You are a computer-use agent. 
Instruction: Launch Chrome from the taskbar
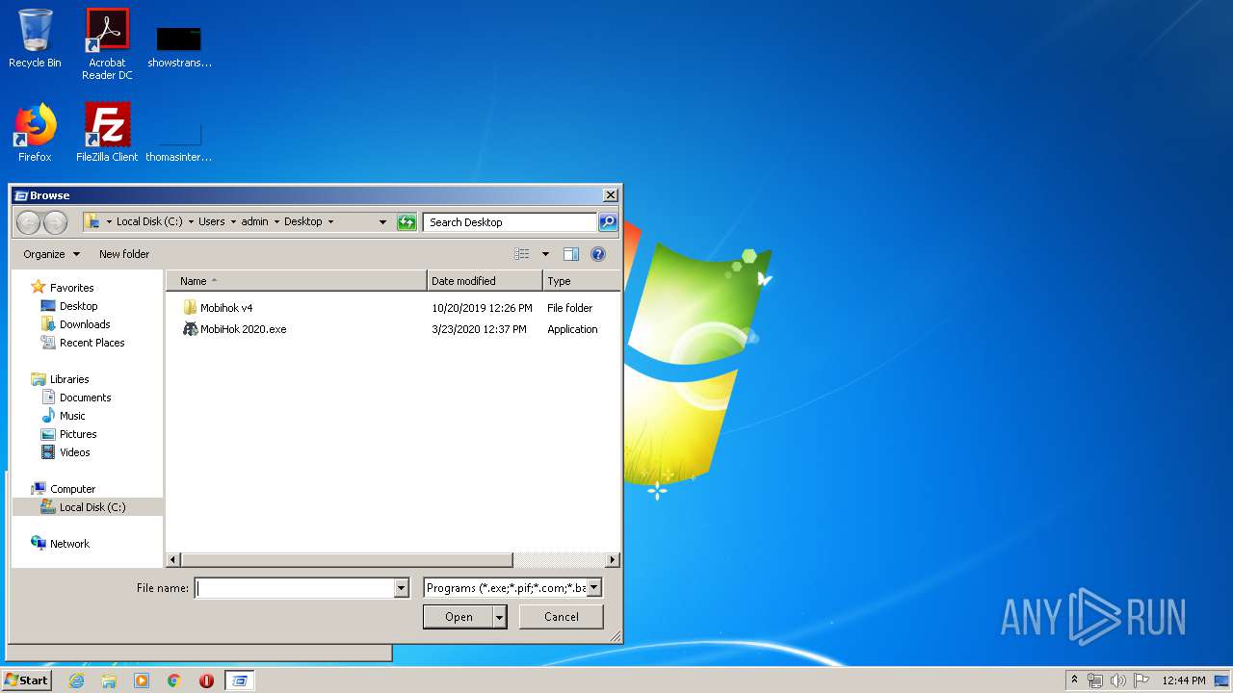click(174, 680)
